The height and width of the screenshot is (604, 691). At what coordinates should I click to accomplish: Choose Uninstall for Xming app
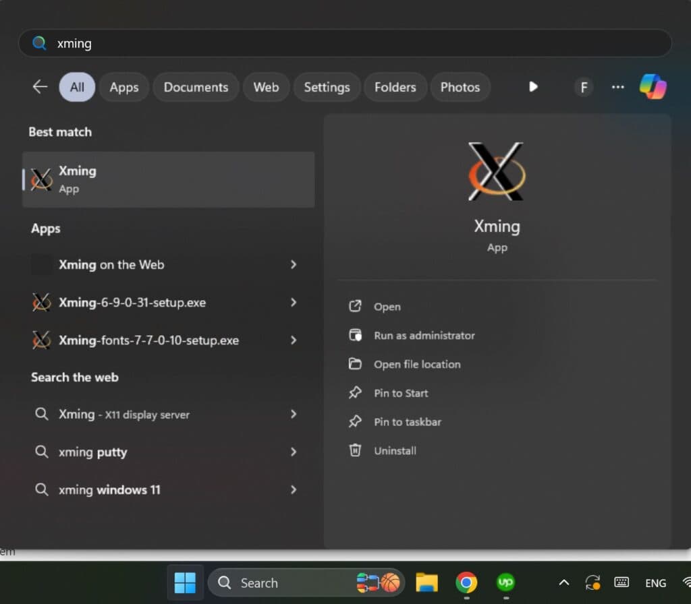click(x=395, y=451)
